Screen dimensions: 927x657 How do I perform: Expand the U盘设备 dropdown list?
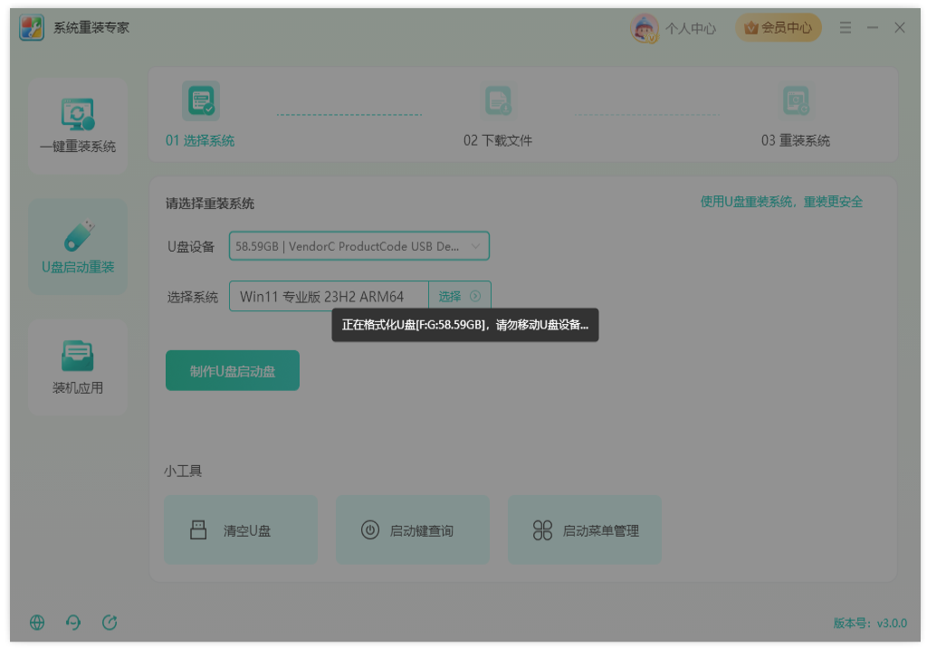coord(358,246)
